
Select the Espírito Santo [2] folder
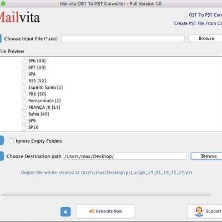coord(46,87)
